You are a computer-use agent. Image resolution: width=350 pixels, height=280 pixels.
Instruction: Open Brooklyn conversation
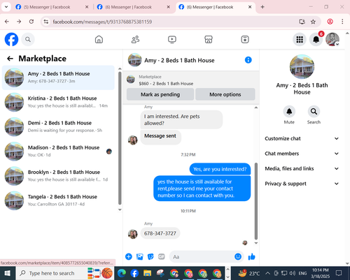click(58, 176)
